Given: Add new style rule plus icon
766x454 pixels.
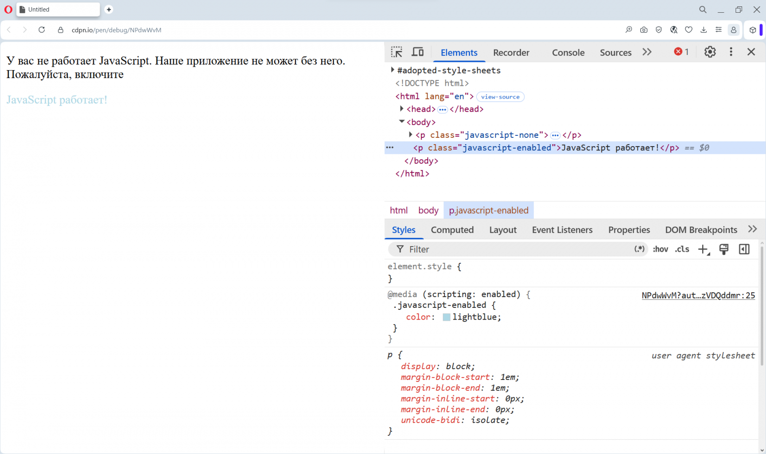Looking at the screenshot, I should pyautogui.click(x=704, y=250).
